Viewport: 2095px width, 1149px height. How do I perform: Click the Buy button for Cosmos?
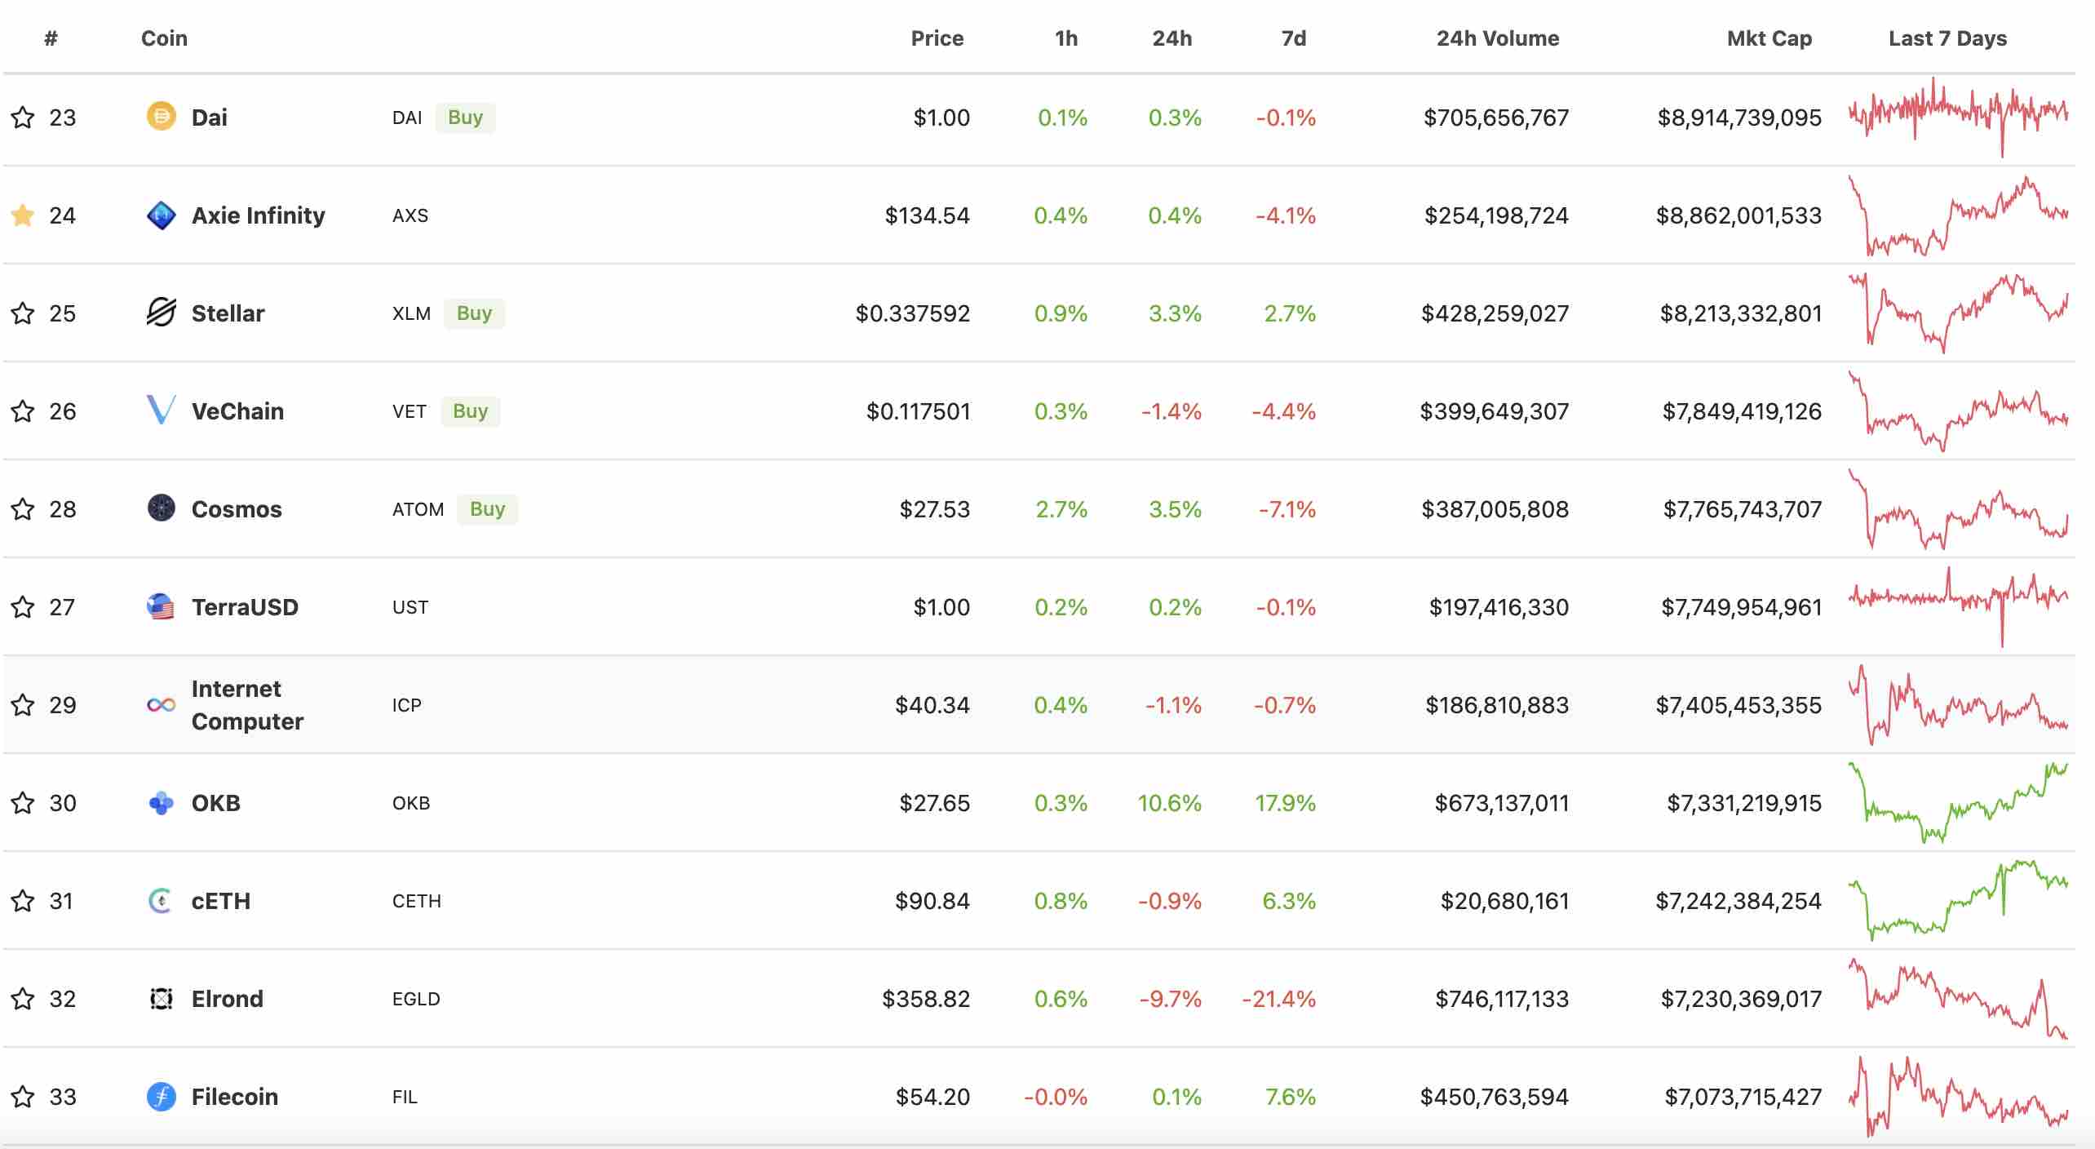(x=487, y=508)
